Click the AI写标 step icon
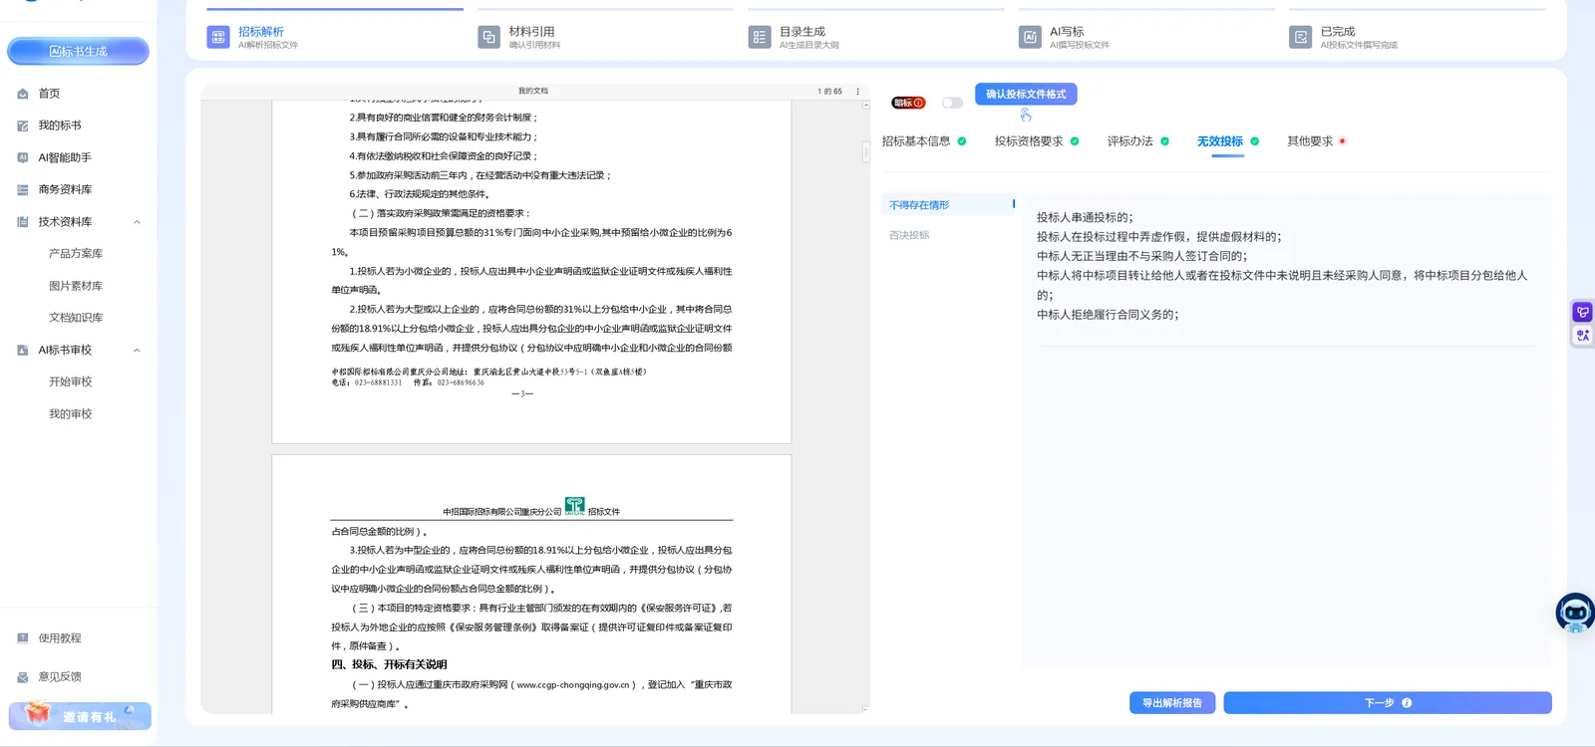The image size is (1595, 747). pyautogui.click(x=1030, y=37)
